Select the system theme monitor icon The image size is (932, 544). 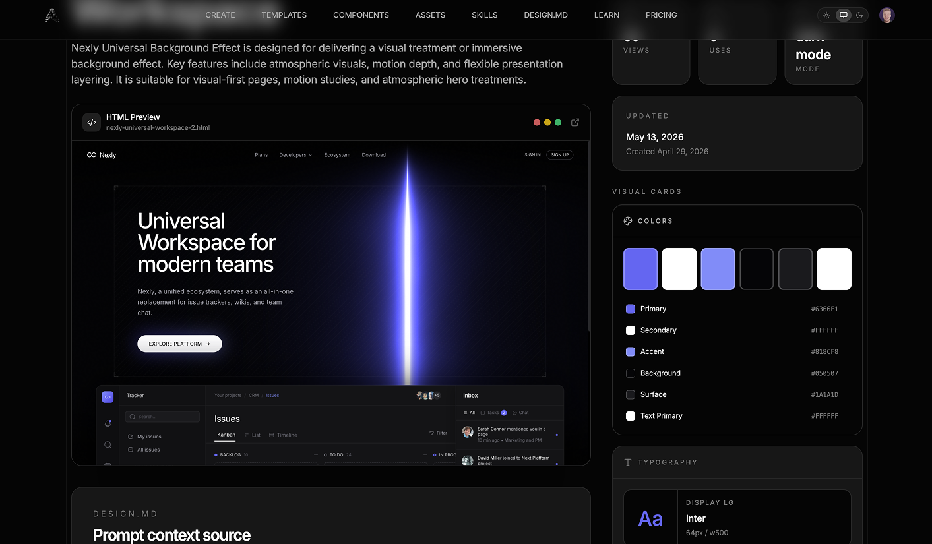(x=844, y=15)
